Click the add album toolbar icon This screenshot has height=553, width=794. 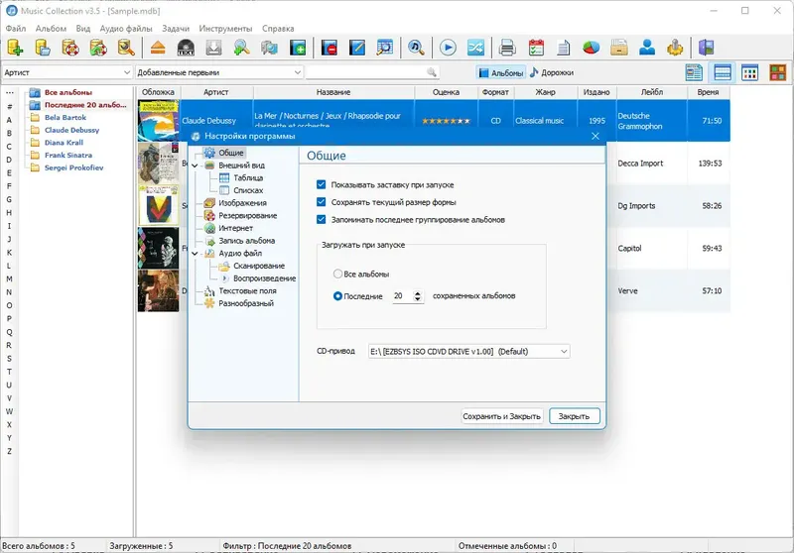pos(298,48)
